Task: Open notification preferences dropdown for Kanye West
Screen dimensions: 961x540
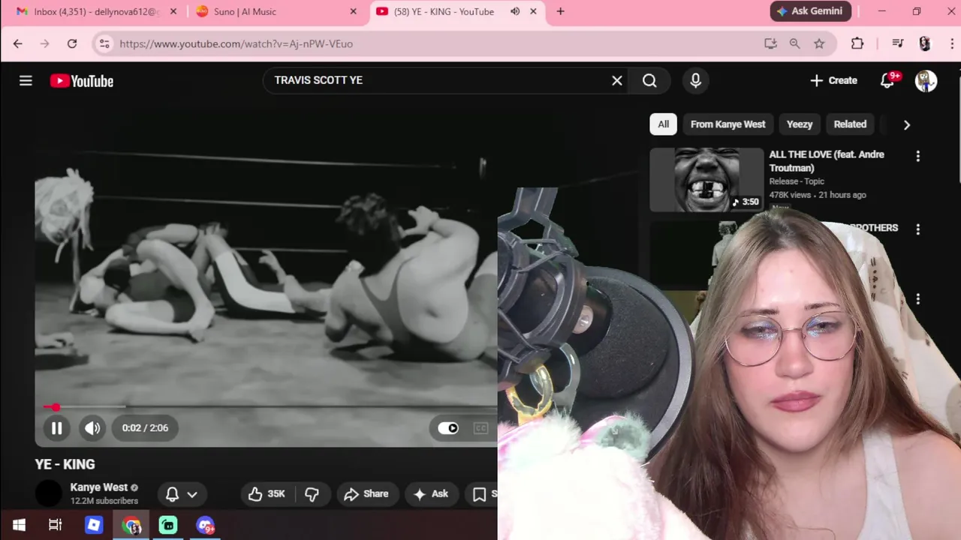Action: point(181,494)
